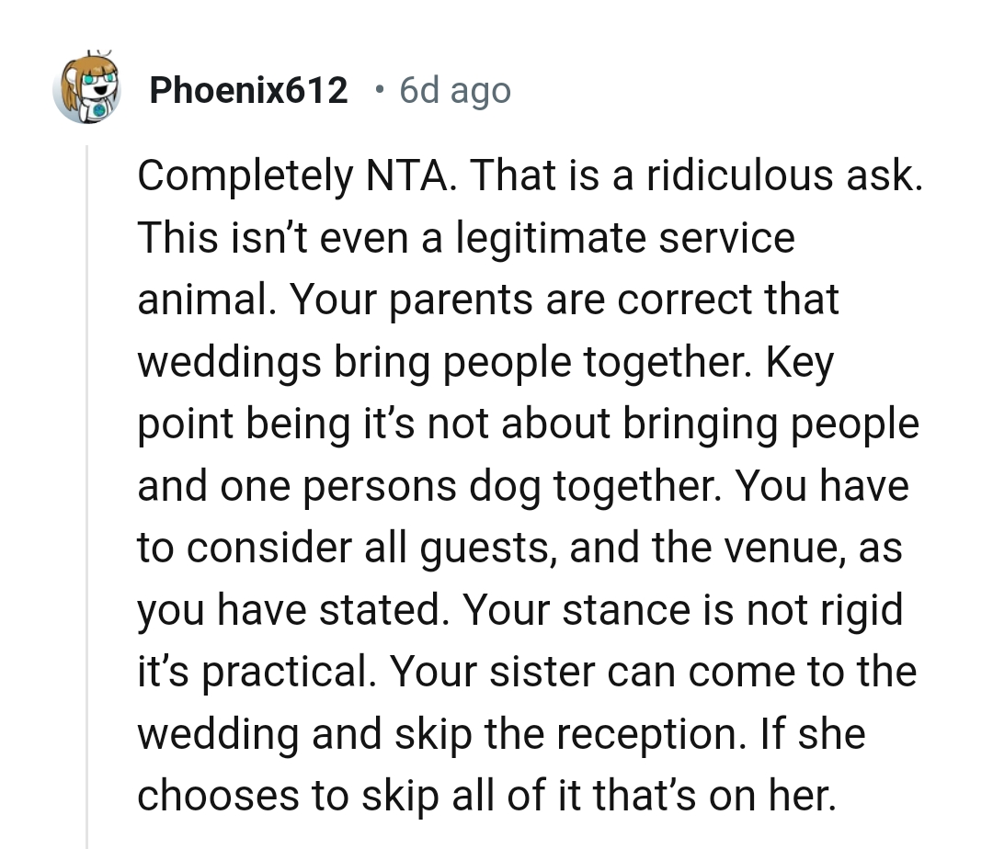This screenshot has height=849, width=993.
Task: Collapse the comment via vertical thread line
Action: pyautogui.click(x=86, y=496)
